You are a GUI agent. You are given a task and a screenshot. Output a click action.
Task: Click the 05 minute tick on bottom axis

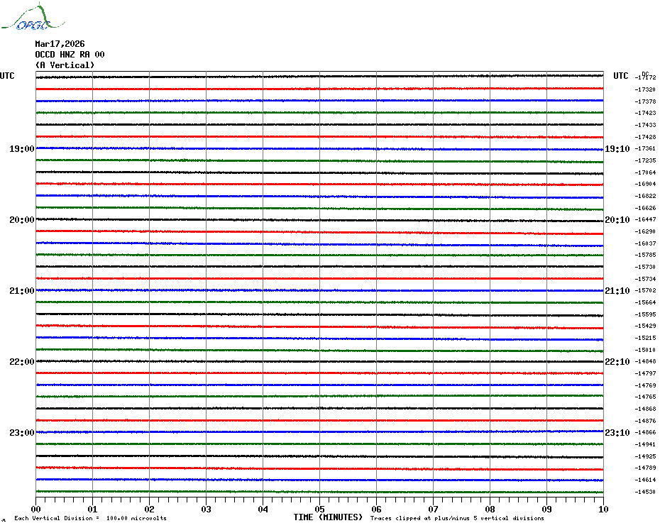point(319,509)
